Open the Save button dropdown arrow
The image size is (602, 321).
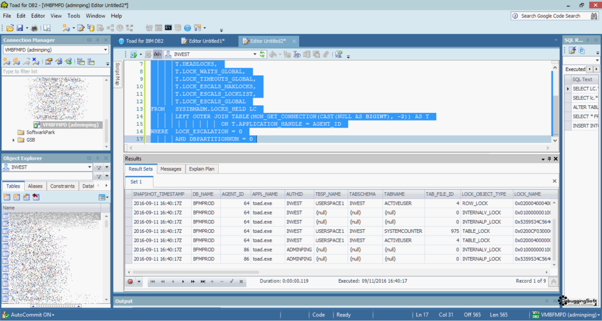coord(27,28)
